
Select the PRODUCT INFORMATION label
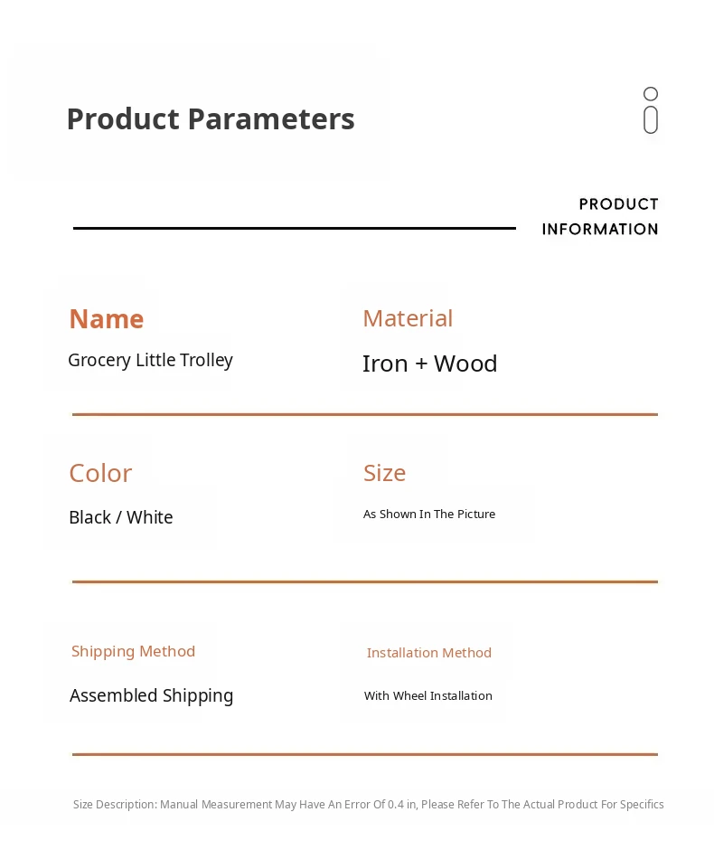coord(600,217)
